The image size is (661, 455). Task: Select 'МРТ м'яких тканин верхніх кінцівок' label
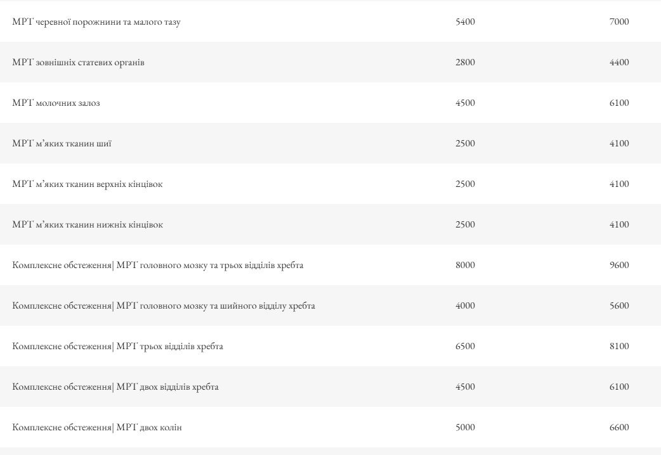pyautogui.click(x=88, y=184)
